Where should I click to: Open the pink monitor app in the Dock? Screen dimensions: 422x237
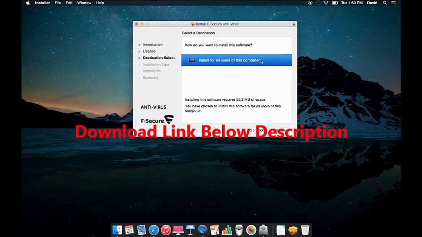(x=178, y=230)
